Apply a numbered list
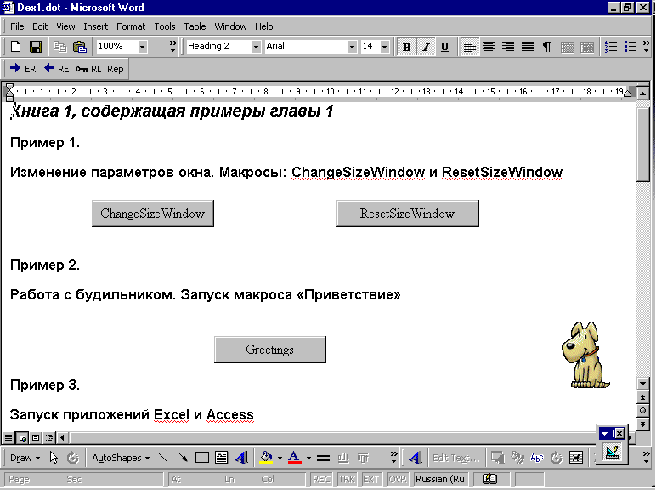 pos(610,47)
